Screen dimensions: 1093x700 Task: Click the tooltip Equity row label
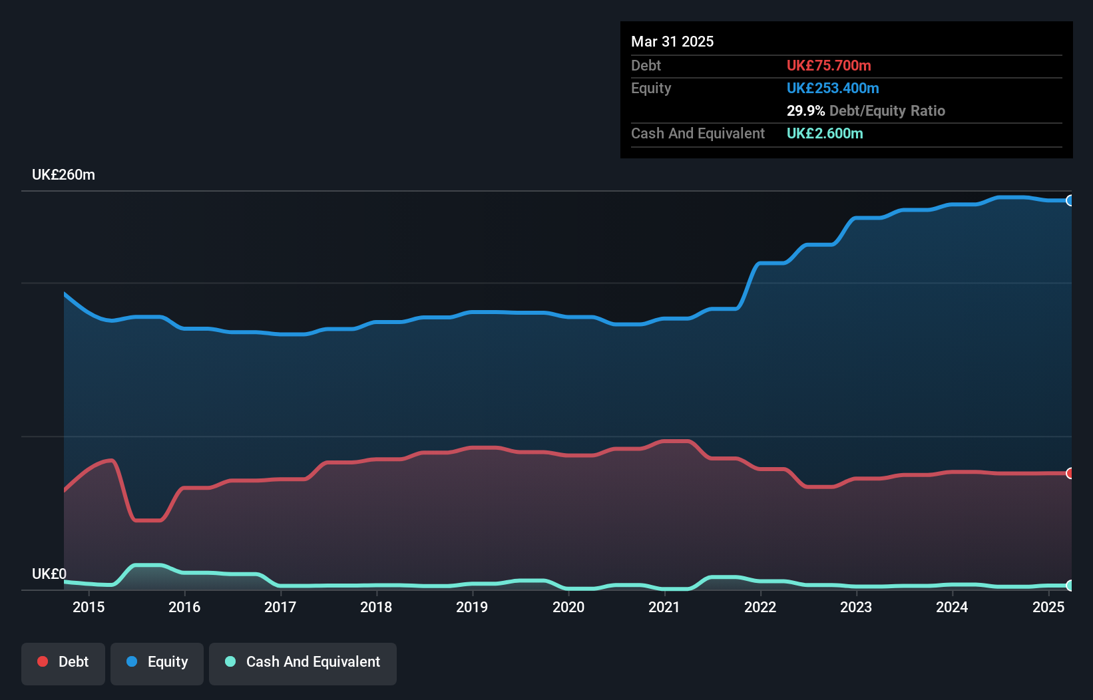point(651,88)
